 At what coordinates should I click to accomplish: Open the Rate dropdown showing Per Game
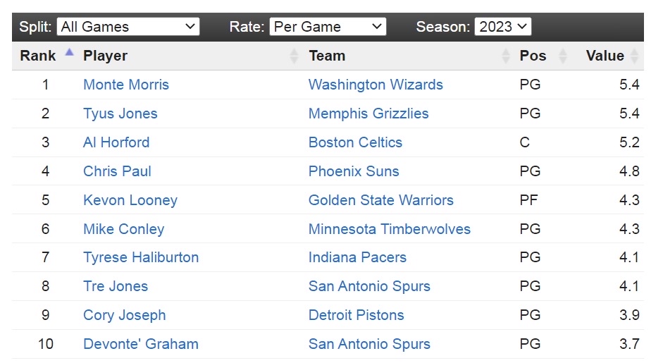[x=328, y=27]
